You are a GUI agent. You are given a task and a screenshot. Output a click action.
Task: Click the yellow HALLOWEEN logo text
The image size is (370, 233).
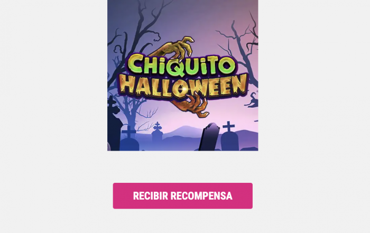tap(183, 87)
